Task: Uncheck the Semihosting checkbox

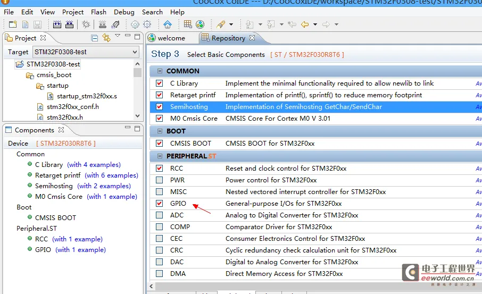Action: click(x=159, y=107)
